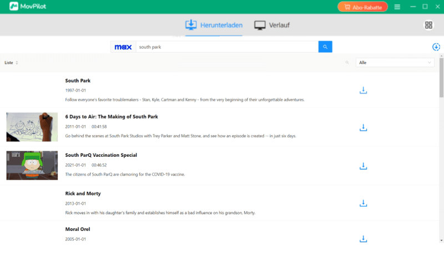Download Moral Orel
The height and width of the screenshot is (253, 444).
pyautogui.click(x=364, y=239)
